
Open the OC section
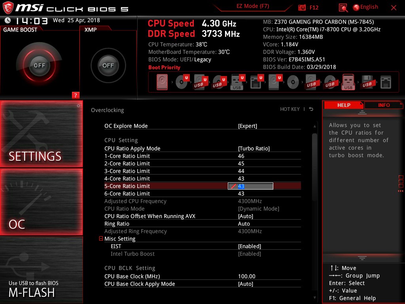[x=41, y=202]
